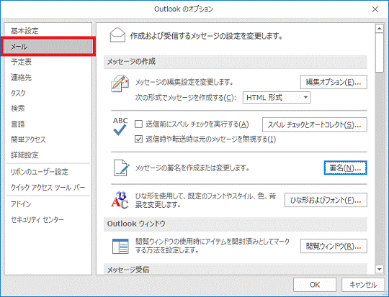Click the 編集オプション button

tap(334, 82)
